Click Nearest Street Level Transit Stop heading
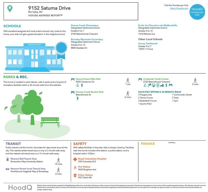Screen dimensions: 208x192 point(28,169)
